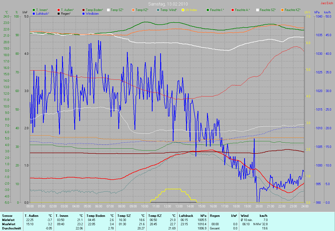Click the blue Windböen legend marker
Viewport: 335px width, 231px height.
pyautogui.click(x=83, y=14)
